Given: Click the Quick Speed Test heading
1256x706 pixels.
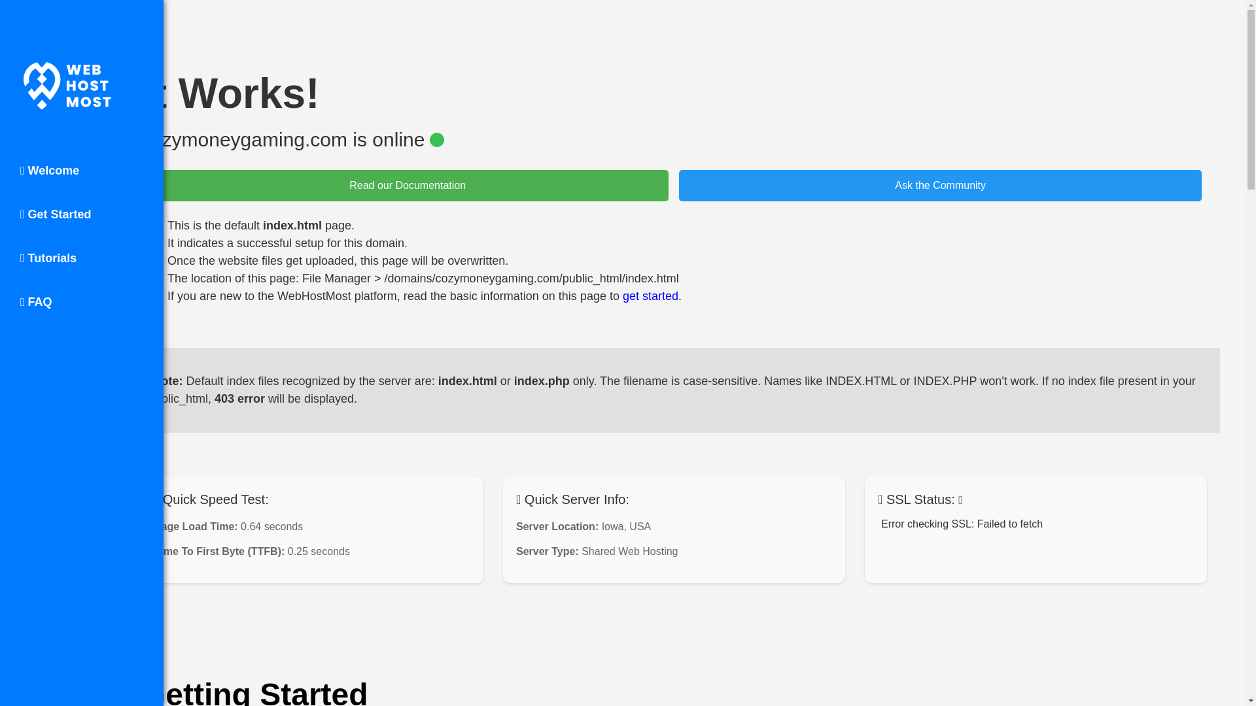Looking at the screenshot, I should 215,499.
